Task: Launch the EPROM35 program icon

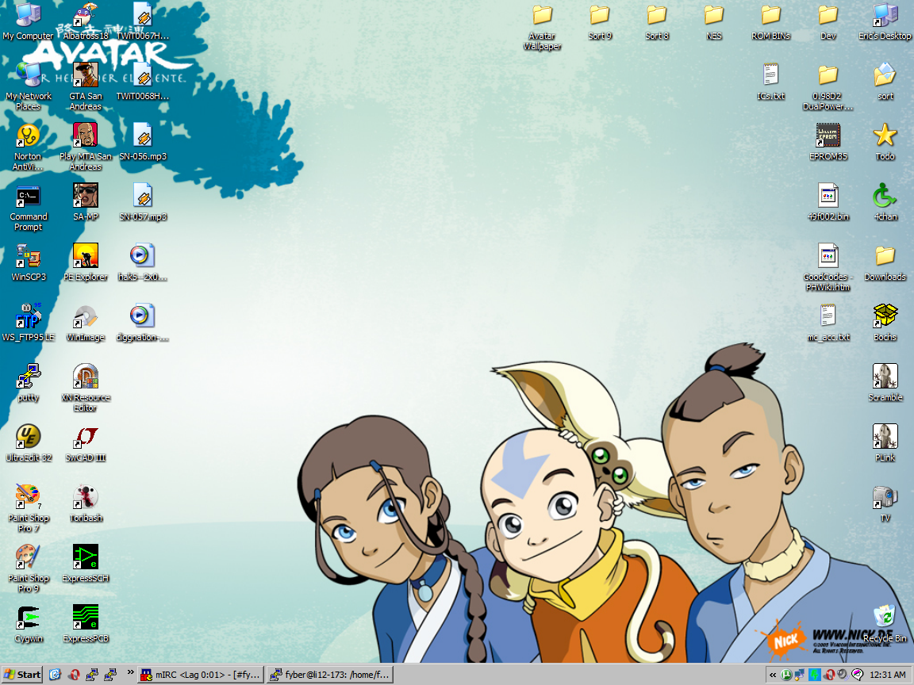Action: (x=828, y=142)
